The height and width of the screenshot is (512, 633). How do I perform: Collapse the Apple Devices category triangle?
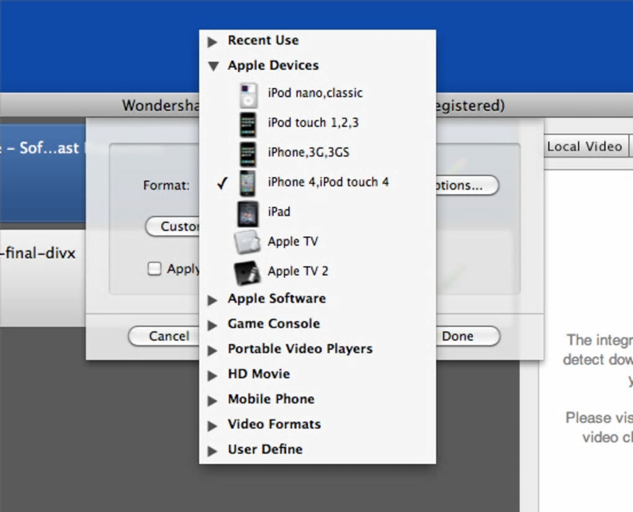click(x=213, y=66)
